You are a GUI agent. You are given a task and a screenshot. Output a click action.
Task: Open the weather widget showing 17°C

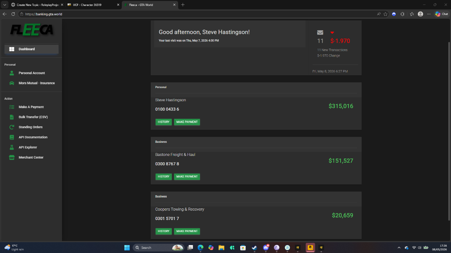click(13, 248)
